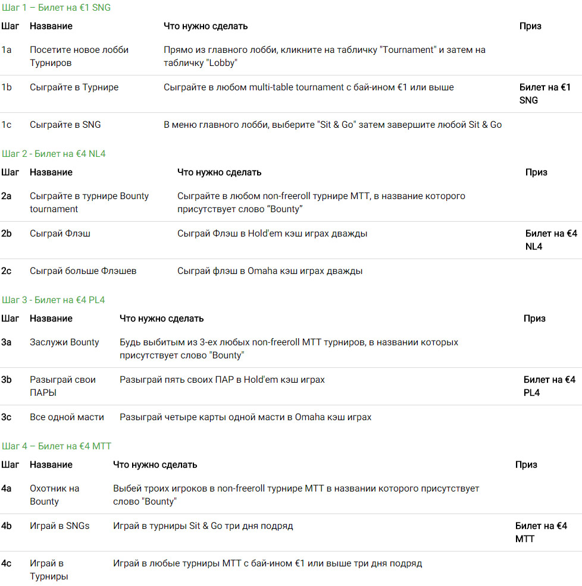The height and width of the screenshot is (586, 582).
Task: Click the prize cell 'Билет на €1 SNG'
Action: tap(545, 94)
